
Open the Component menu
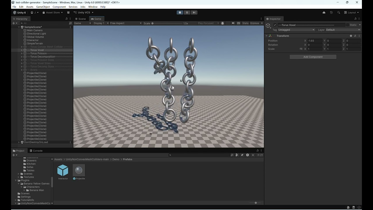pyautogui.click(x=59, y=7)
